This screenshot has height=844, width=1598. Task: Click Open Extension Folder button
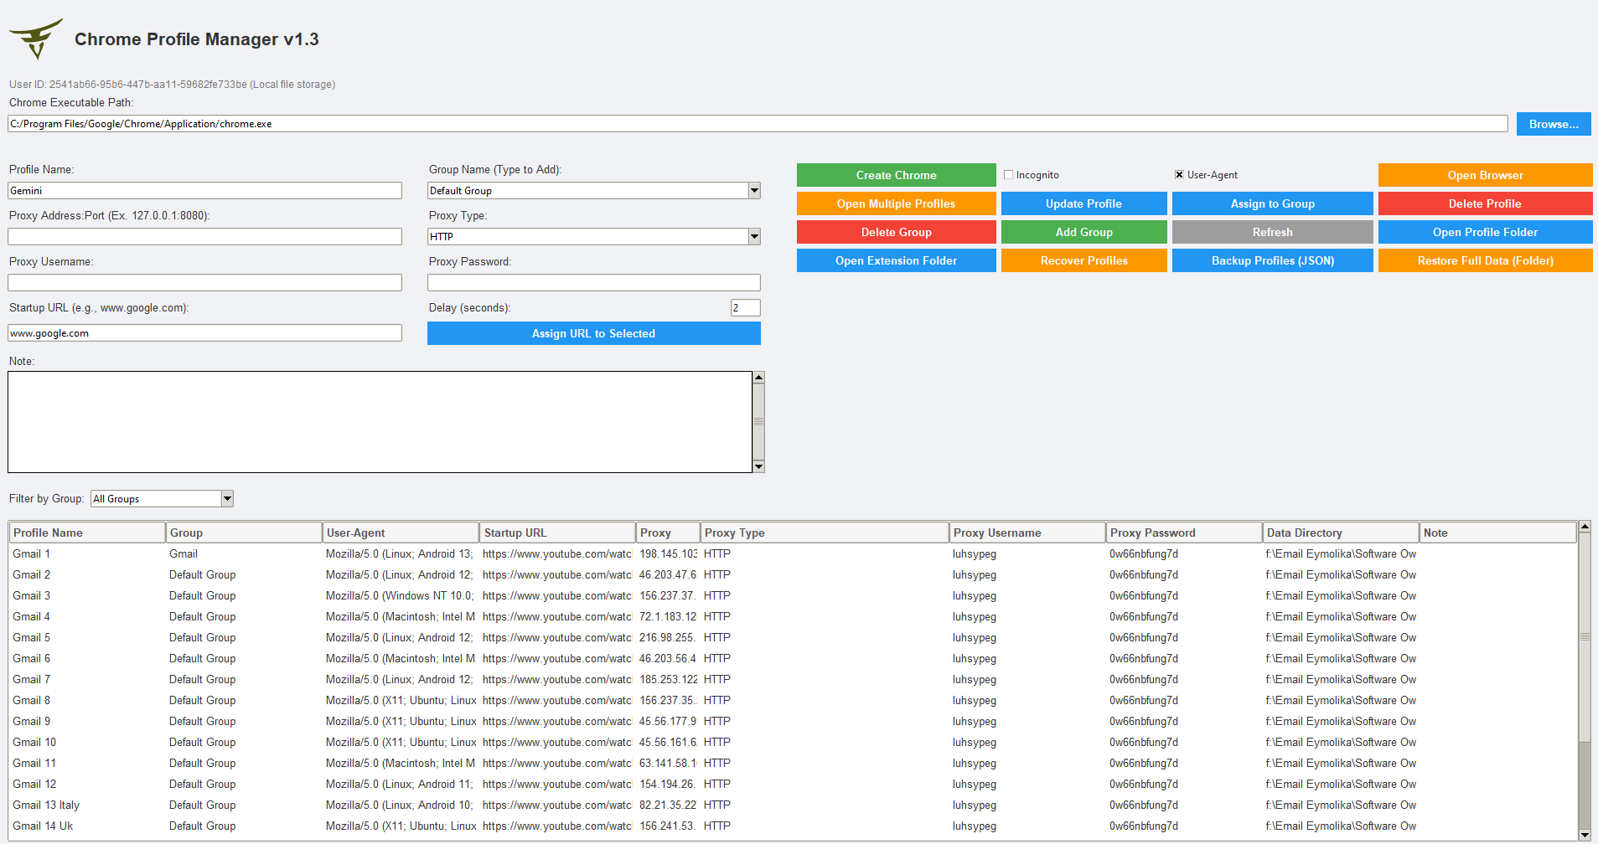896,260
